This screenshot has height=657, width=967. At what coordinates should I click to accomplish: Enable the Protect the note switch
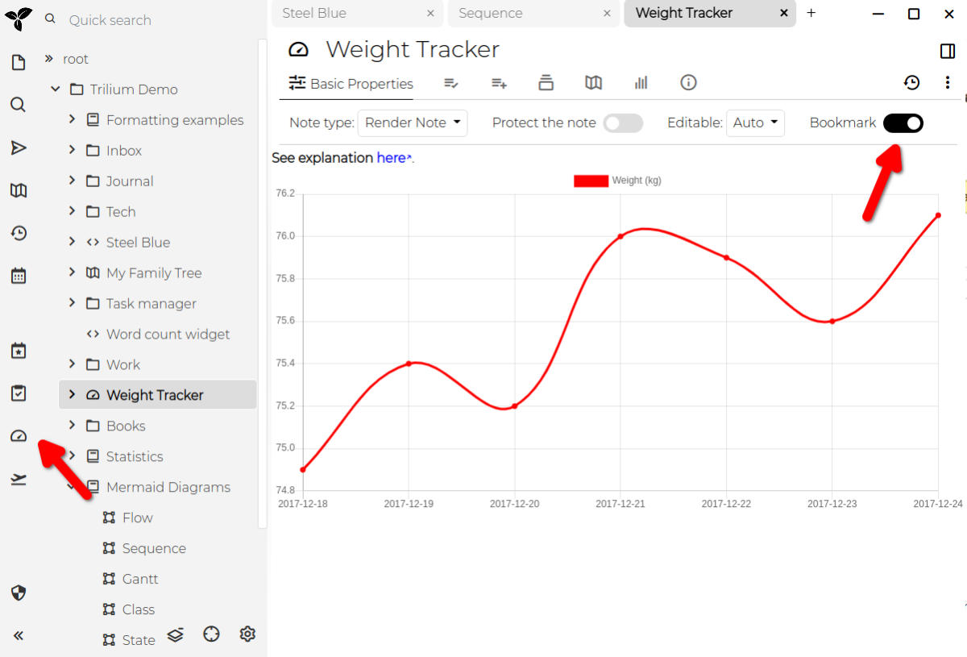point(623,123)
